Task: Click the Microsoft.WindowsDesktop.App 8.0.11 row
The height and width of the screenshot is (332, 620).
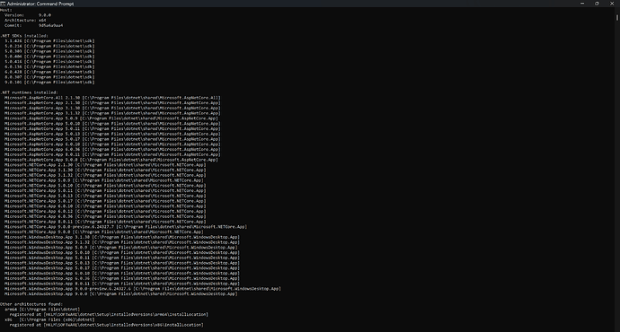Action: point(122,283)
